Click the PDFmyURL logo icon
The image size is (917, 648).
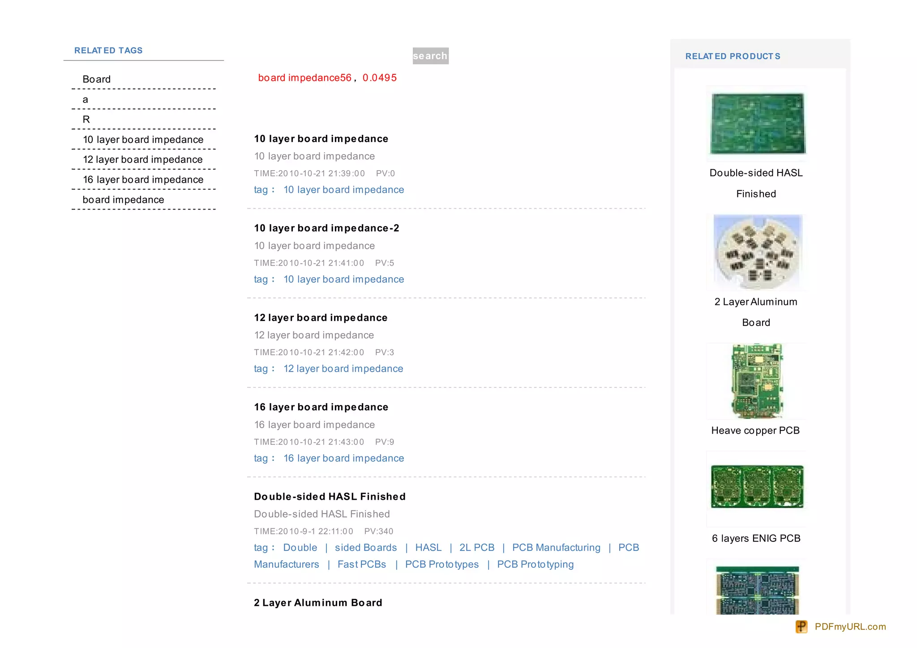click(x=801, y=627)
